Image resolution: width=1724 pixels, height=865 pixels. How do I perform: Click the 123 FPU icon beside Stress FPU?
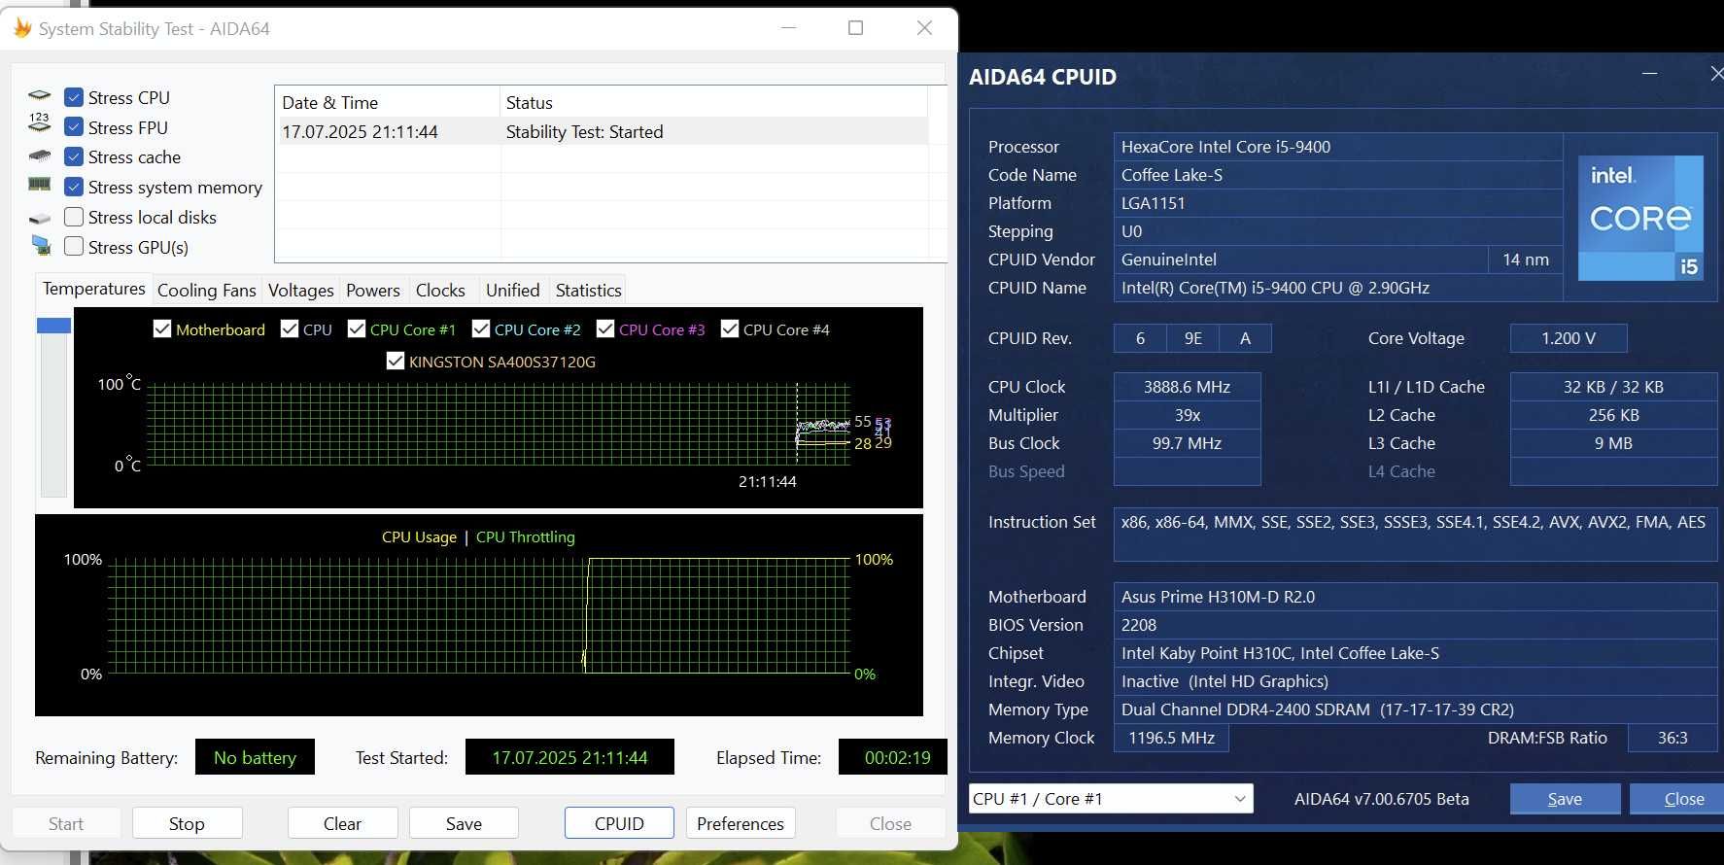pyautogui.click(x=40, y=123)
